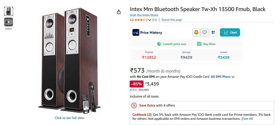
Task: Expand the All EMI Plans dropdown
Action: coord(222,77)
